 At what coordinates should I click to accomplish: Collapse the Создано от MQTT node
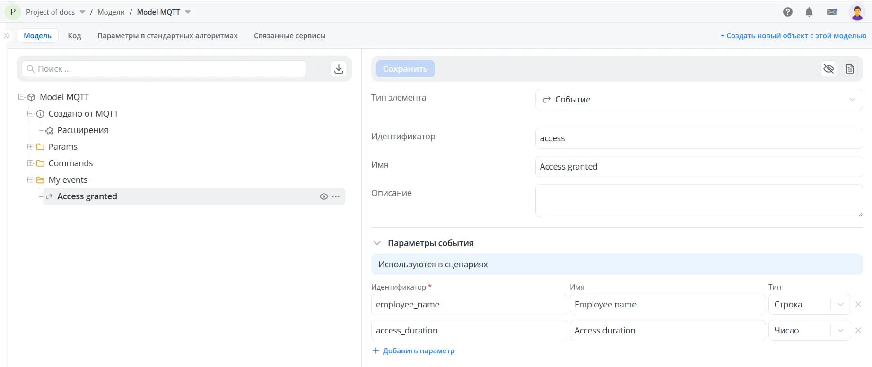30,113
